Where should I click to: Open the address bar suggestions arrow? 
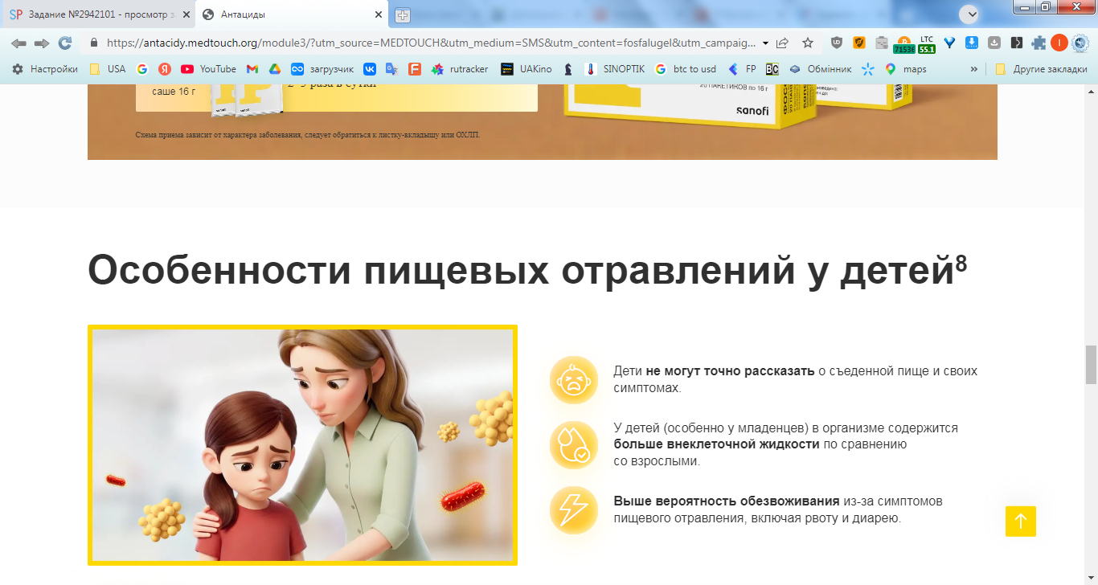[x=765, y=43]
